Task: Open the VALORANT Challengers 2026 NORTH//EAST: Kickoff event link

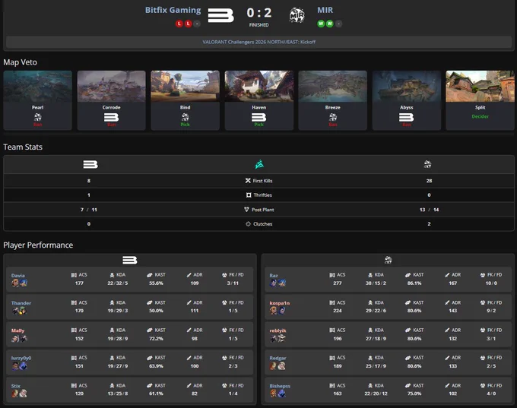Action: (258, 42)
